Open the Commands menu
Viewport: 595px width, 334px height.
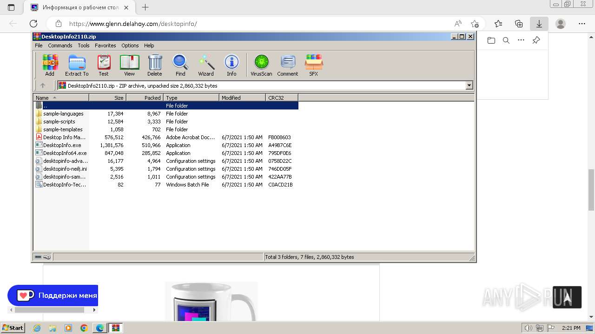pos(60,45)
